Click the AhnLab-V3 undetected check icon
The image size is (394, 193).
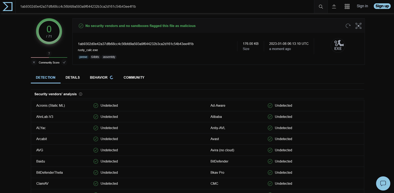[96, 117]
